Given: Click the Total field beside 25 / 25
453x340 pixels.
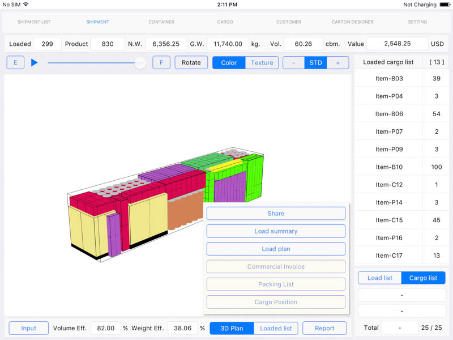Looking at the screenshot, I should click(400, 328).
